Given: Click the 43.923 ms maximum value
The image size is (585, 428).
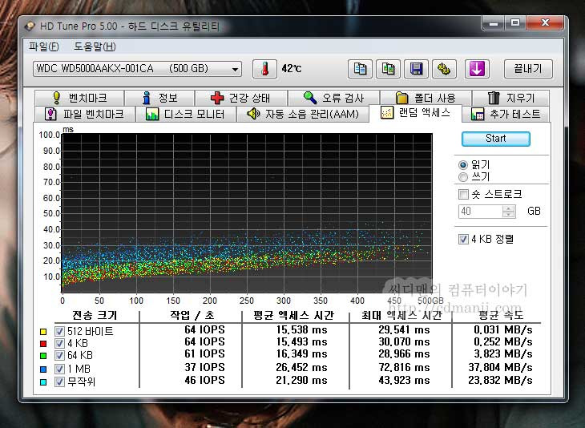Looking at the screenshot, I should [x=404, y=380].
